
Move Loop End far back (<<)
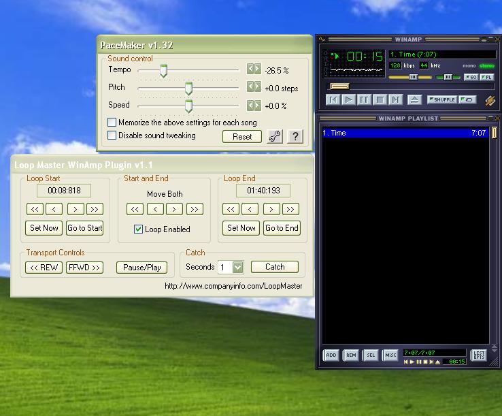231,209
